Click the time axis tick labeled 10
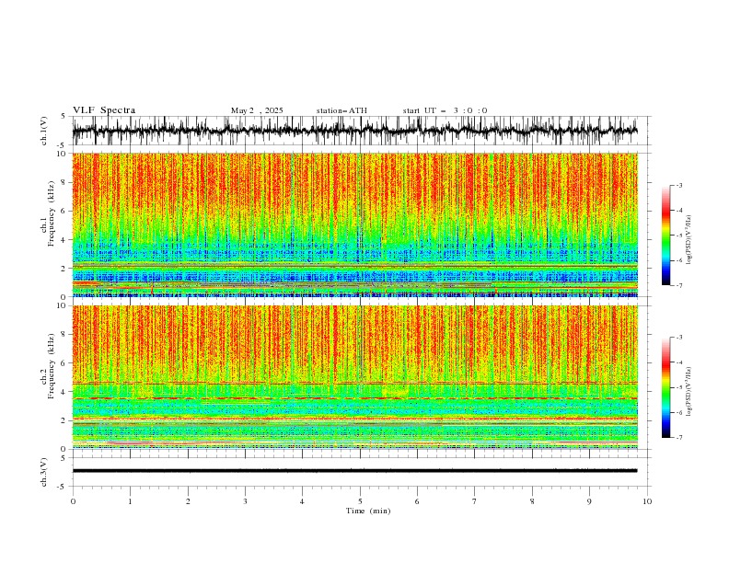 tap(647, 501)
